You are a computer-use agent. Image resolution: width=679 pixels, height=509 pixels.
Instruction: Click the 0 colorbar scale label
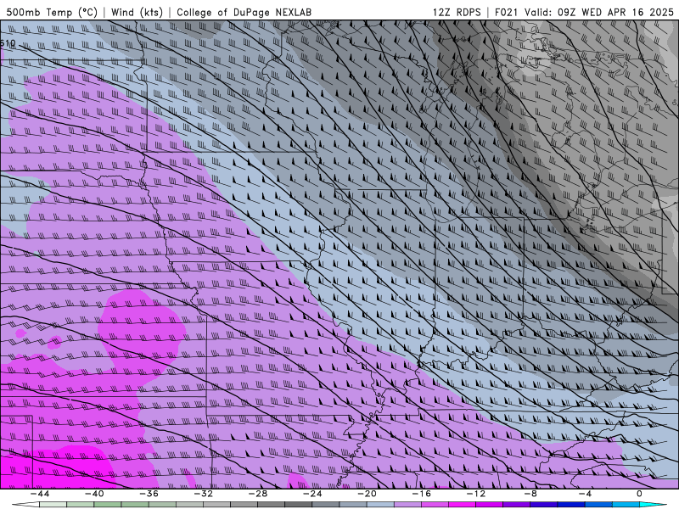tap(639, 494)
